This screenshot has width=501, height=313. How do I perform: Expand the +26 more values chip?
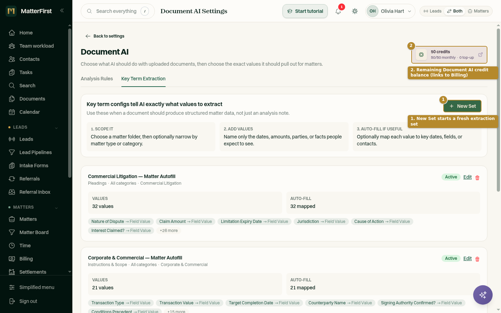coord(169,231)
